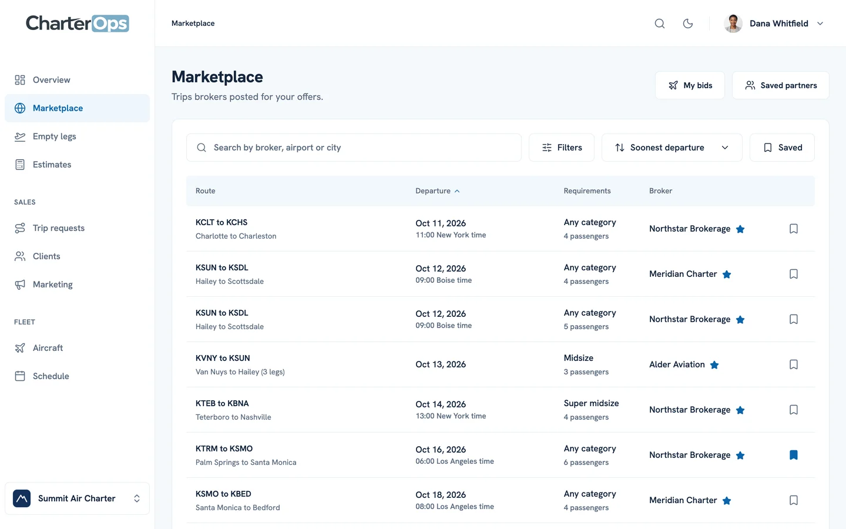
Task: Bookmark the 5 passengers KSUN to KSDL trip
Action: coord(794,319)
